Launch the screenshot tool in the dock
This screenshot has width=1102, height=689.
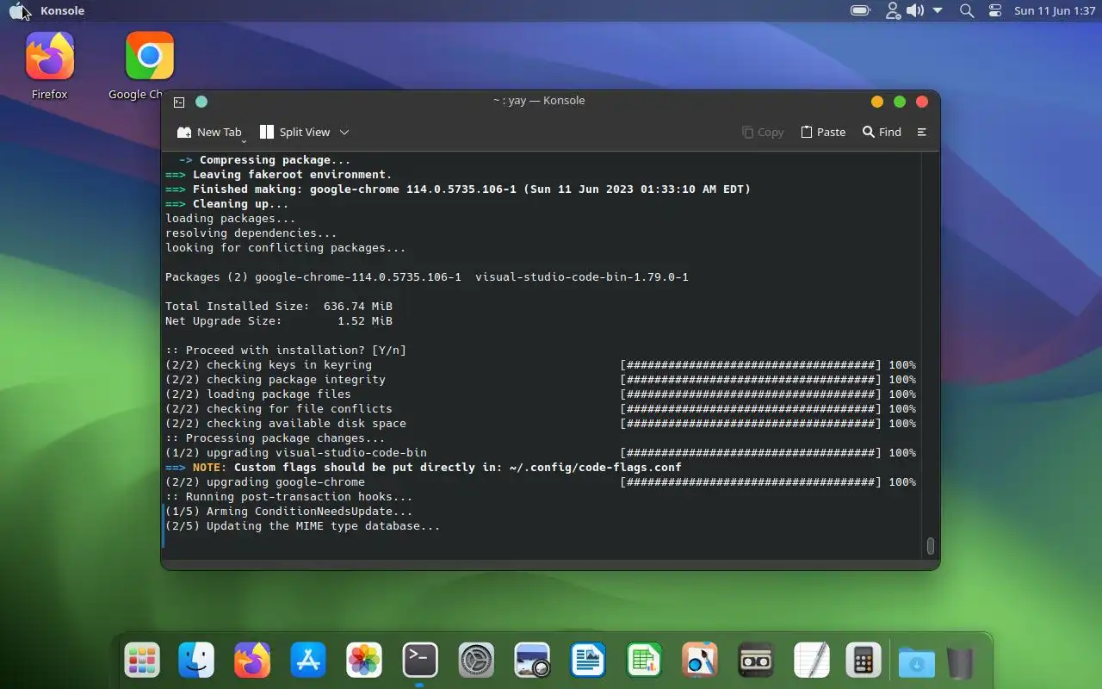(x=532, y=661)
